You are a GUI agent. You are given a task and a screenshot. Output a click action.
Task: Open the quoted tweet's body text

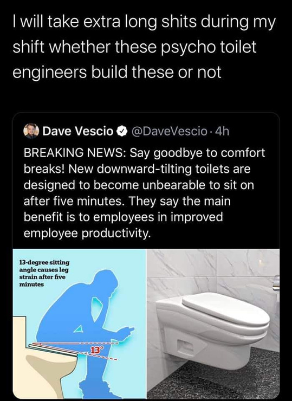tap(145, 193)
